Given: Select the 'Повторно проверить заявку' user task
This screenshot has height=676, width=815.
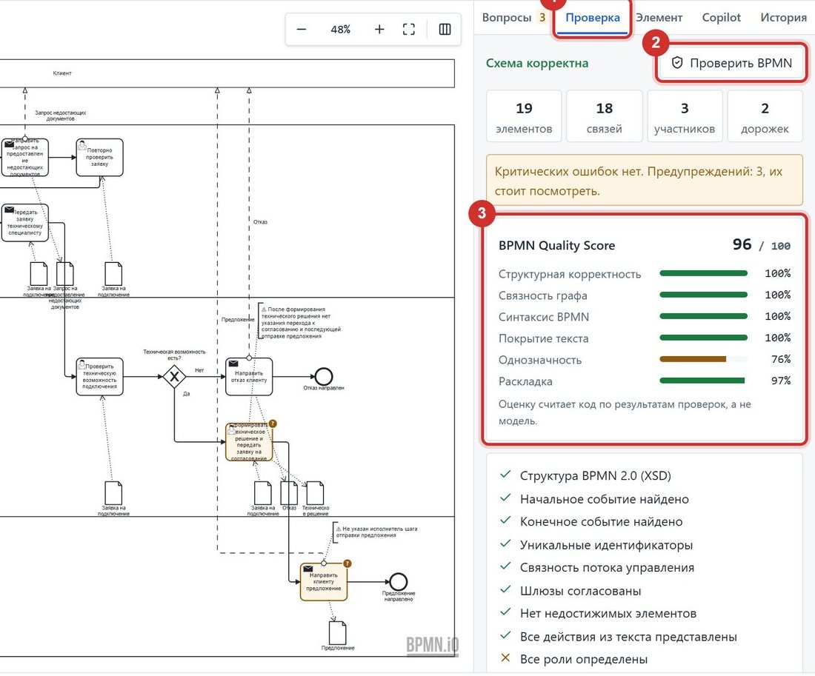Looking at the screenshot, I should click(99, 158).
